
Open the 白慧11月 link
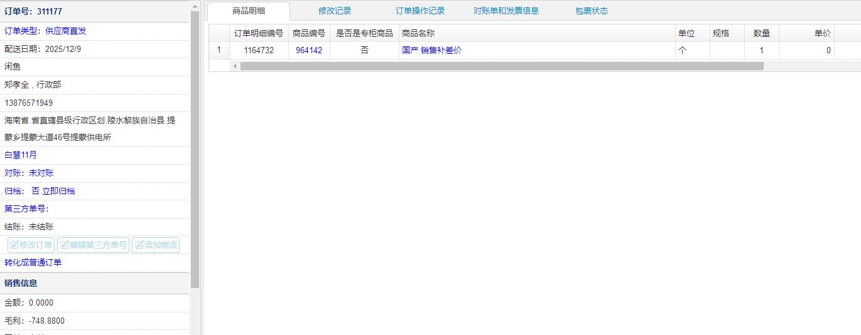(21, 155)
